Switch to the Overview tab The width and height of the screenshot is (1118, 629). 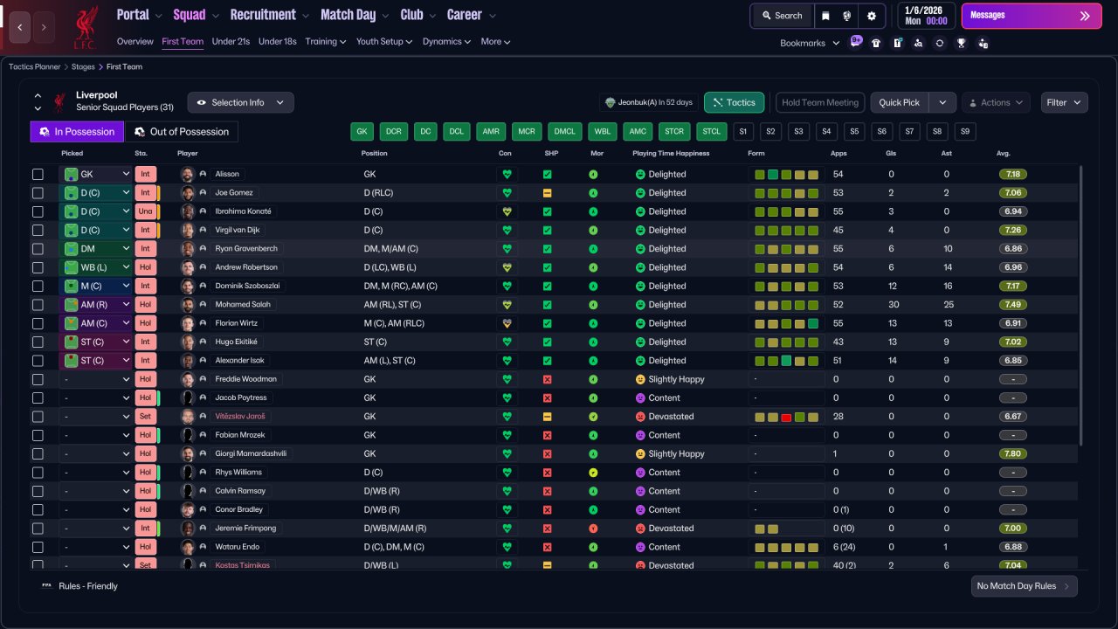click(x=135, y=41)
